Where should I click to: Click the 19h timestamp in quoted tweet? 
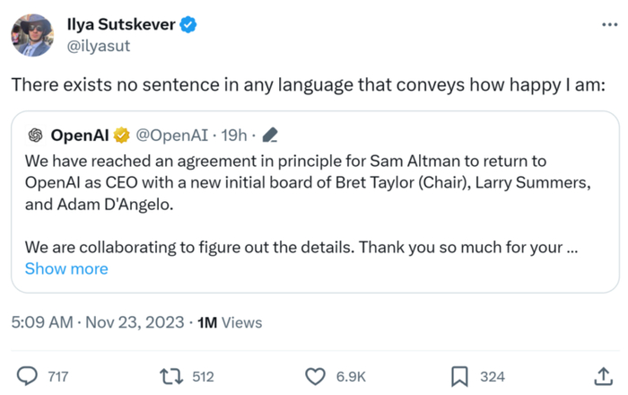coord(233,136)
